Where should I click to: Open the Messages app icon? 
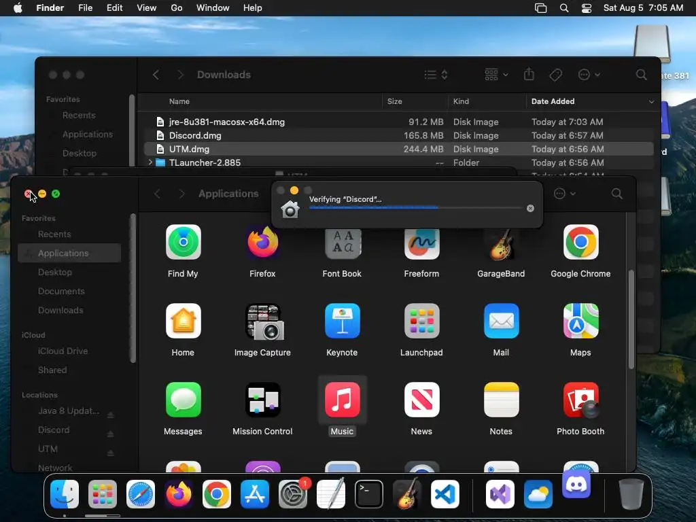click(183, 400)
